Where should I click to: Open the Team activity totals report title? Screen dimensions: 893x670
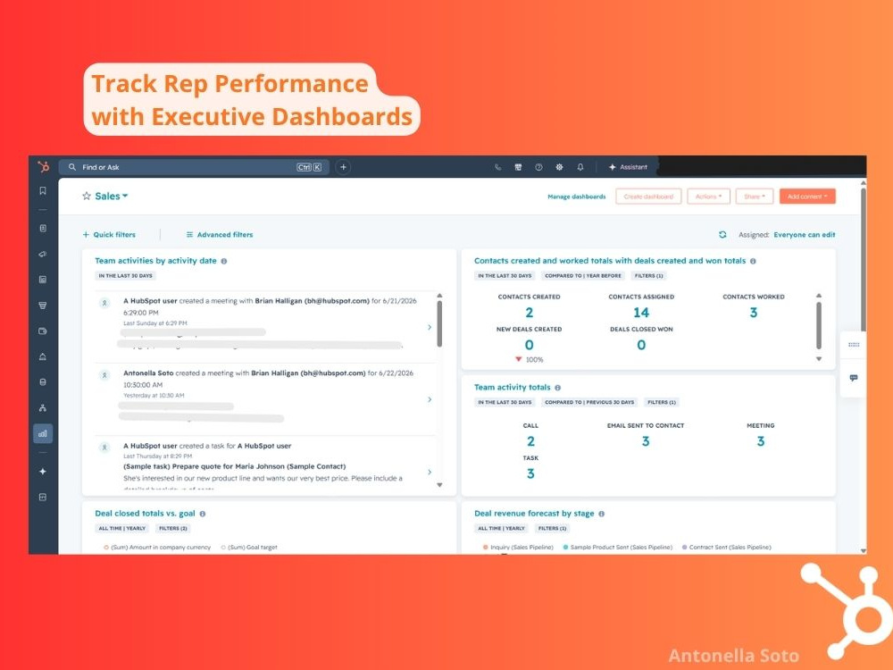[x=512, y=388]
